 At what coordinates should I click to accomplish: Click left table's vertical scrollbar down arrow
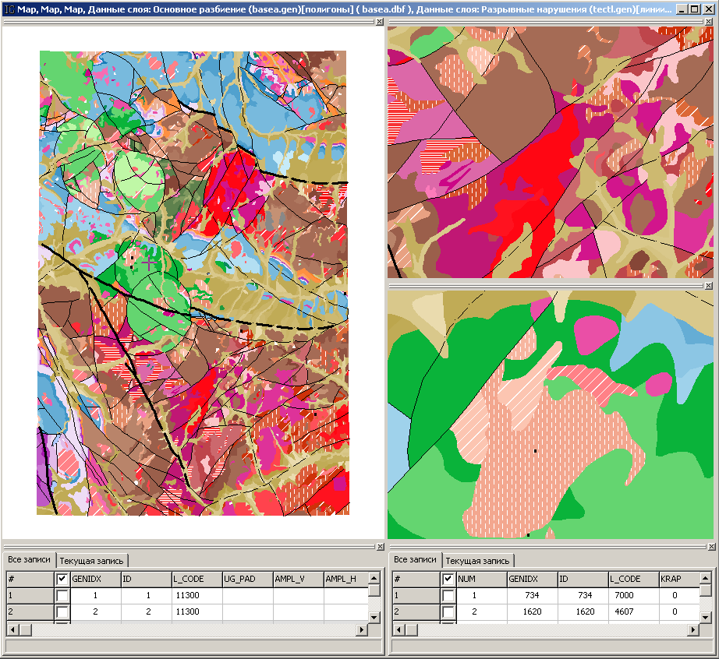click(374, 618)
